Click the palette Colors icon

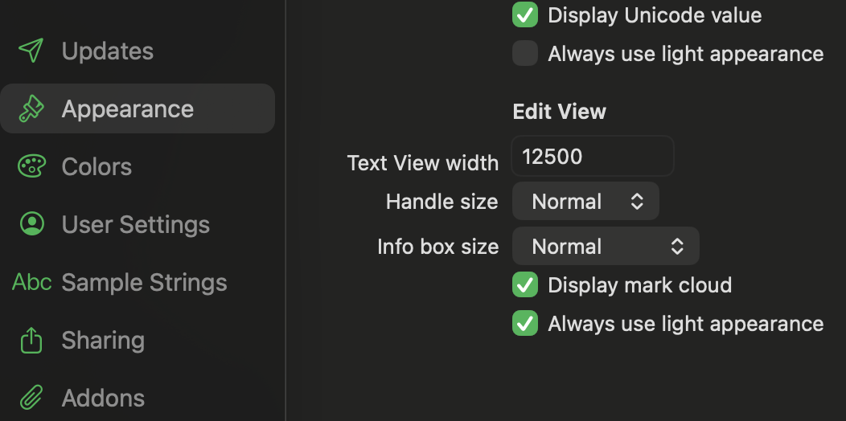click(31, 166)
